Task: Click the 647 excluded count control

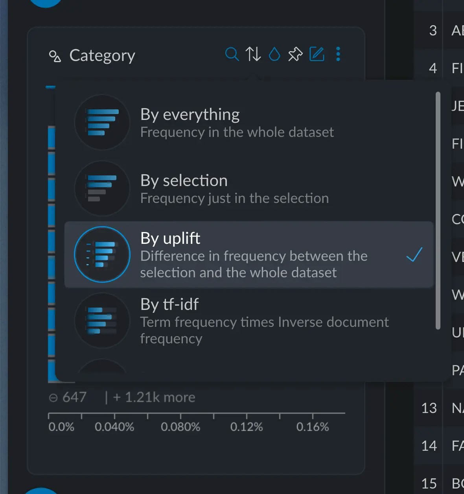Action: 68,397
